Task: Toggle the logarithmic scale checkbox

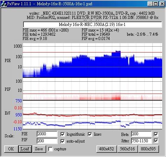Action: [63, 134]
